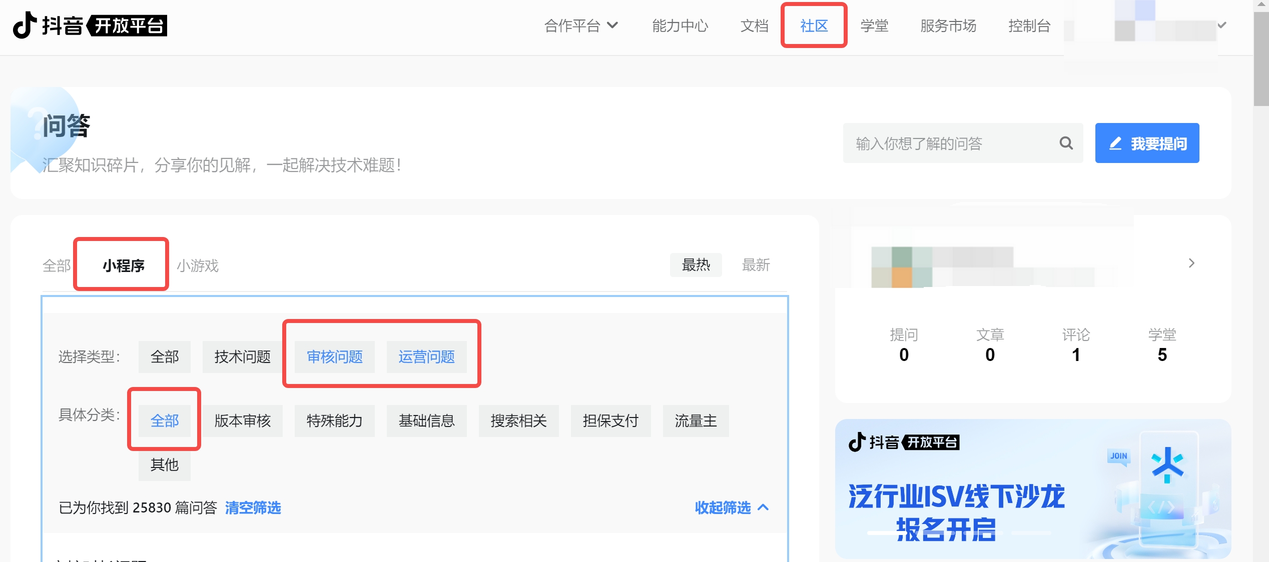Select the 版本审核 category filter
The height and width of the screenshot is (562, 1269).
coord(242,420)
